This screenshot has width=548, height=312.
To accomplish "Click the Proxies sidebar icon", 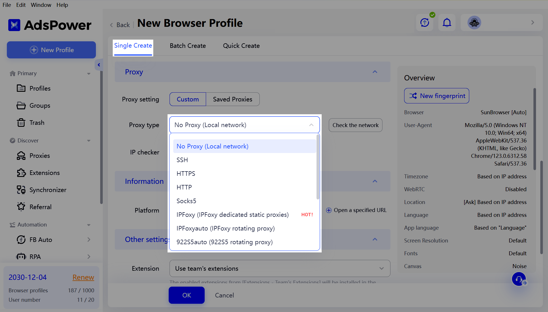I will tap(21, 155).
